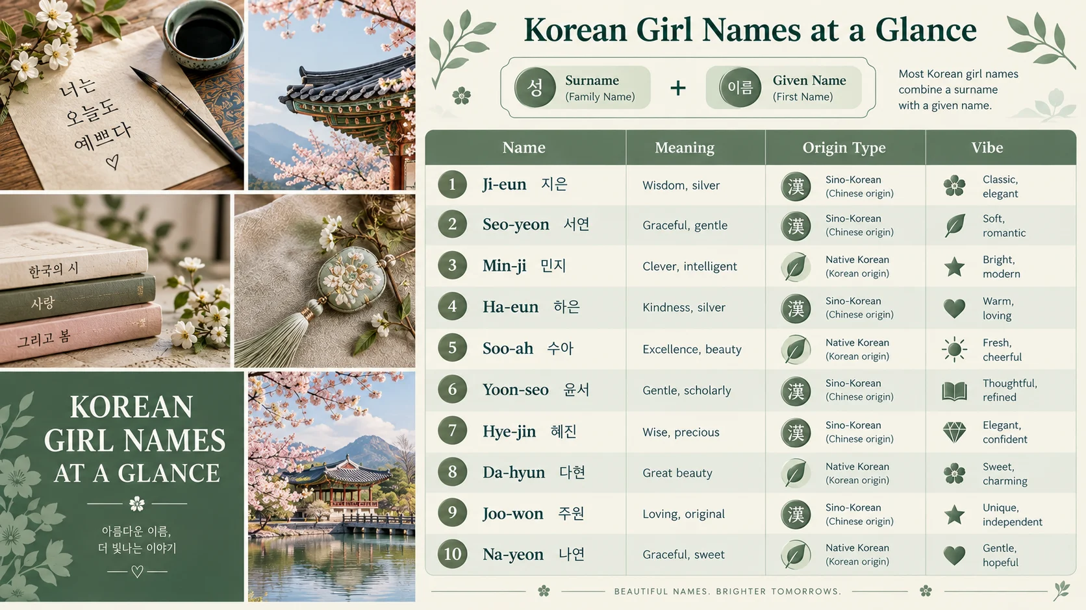
Task: Click the leaf vibe icon for Seo-yeon
Action: (954, 225)
